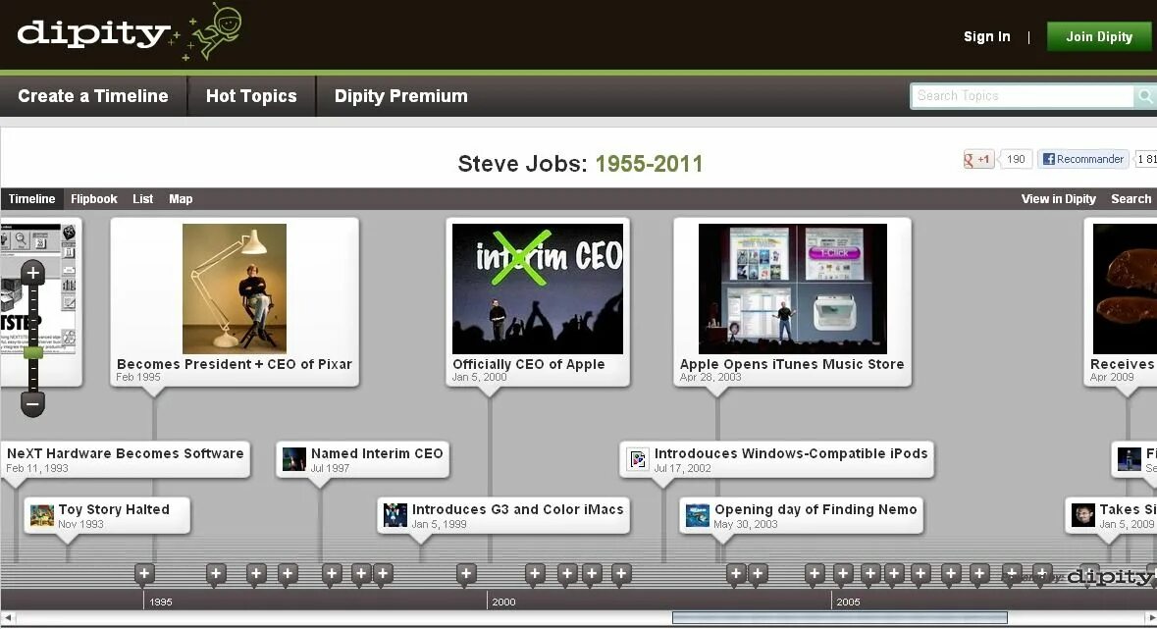Viewport: 1157px width, 629px height.
Task: Click the Feb 1995 date text
Action: pos(138,377)
